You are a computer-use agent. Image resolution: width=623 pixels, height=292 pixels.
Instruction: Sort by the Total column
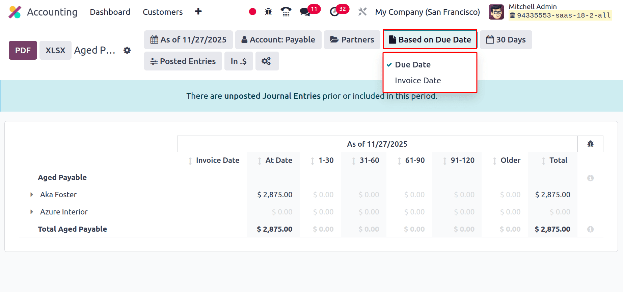click(x=543, y=161)
